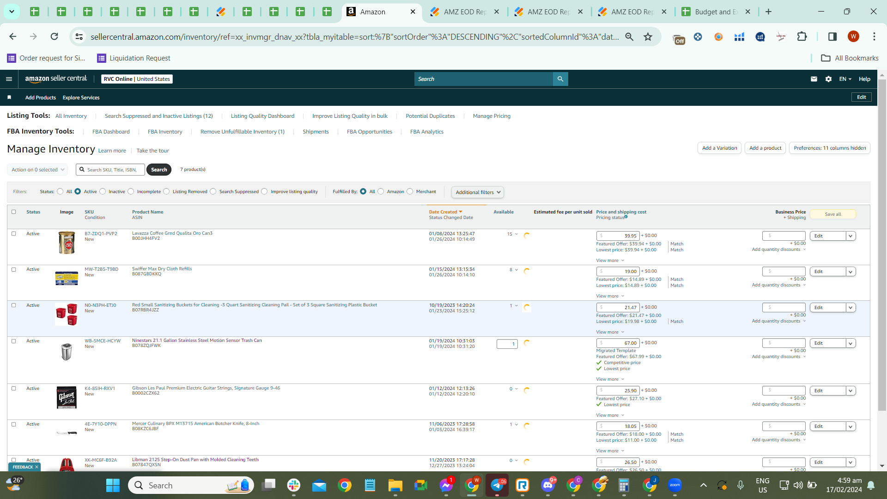Open Listing Quality Dashboard
887x499 pixels.
262,116
